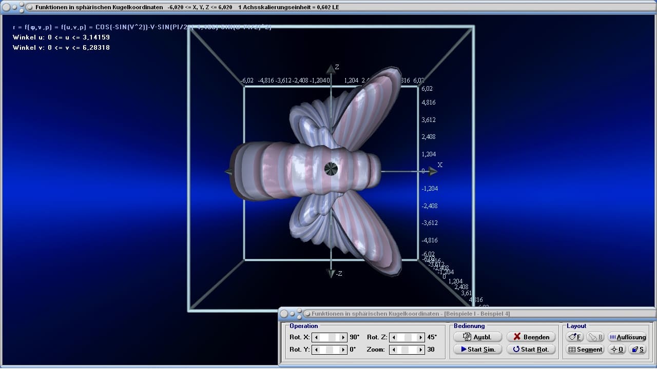The height and width of the screenshot is (369, 657).
Task: Click the main window title bar text
Action: click(x=187, y=7)
